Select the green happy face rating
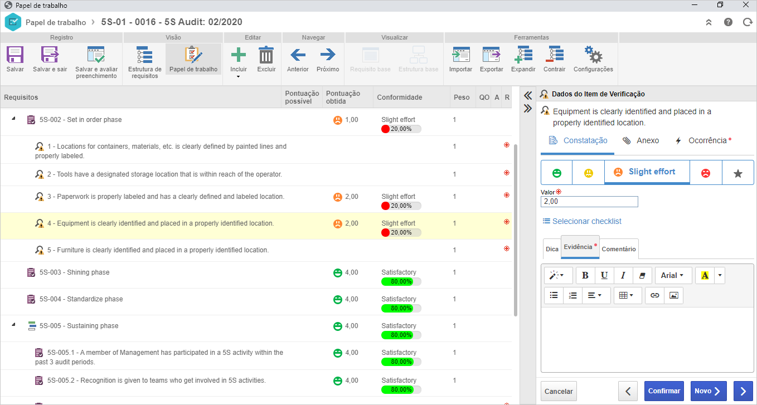 (x=556, y=173)
